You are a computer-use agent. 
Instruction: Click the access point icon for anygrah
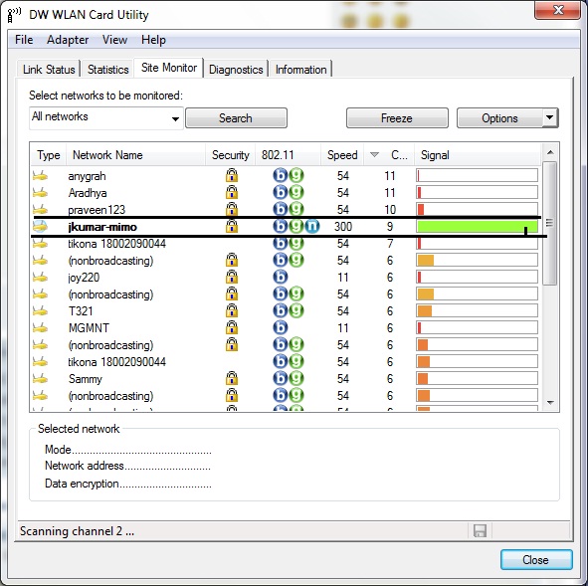point(40,175)
